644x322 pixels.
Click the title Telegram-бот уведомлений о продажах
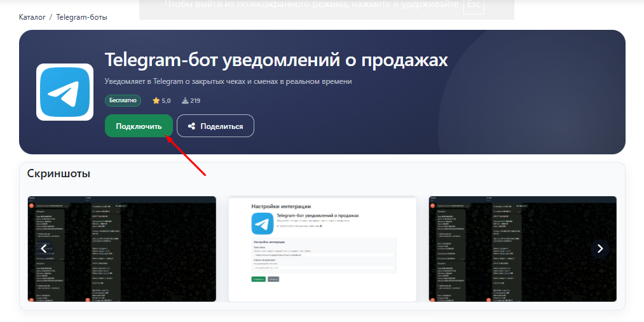[276, 60]
